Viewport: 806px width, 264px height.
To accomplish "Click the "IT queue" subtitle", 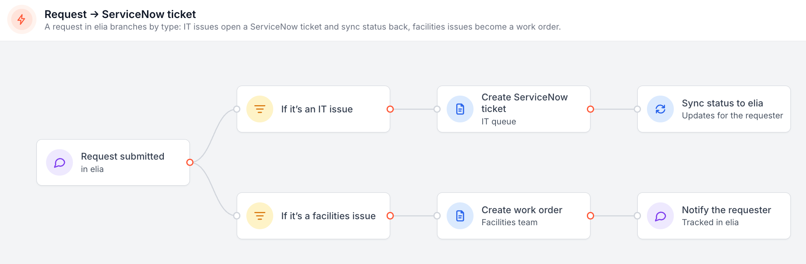I will click(499, 122).
